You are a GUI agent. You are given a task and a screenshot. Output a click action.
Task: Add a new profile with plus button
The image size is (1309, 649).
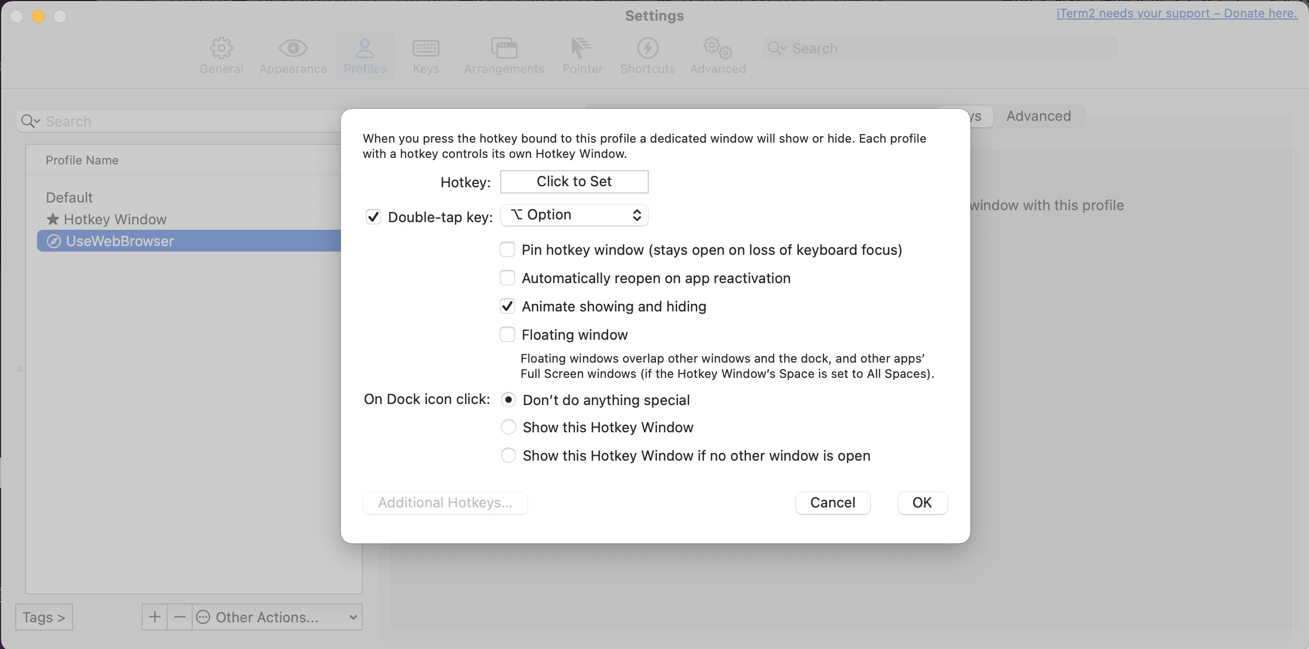tap(155, 617)
